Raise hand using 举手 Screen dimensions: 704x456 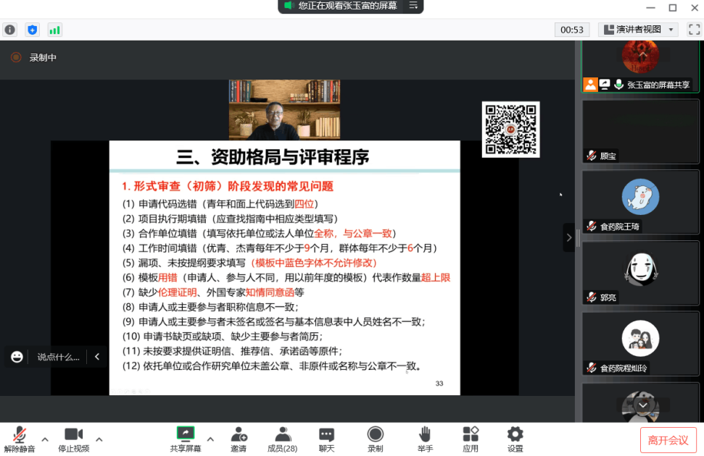pos(425,439)
